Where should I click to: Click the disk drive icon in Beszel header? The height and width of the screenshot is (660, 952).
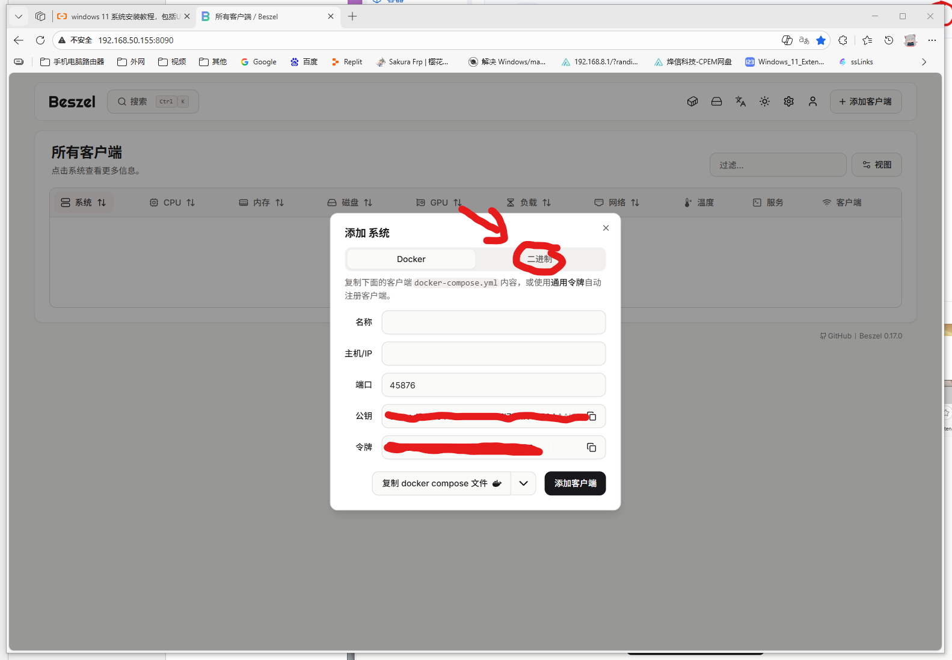(716, 102)
